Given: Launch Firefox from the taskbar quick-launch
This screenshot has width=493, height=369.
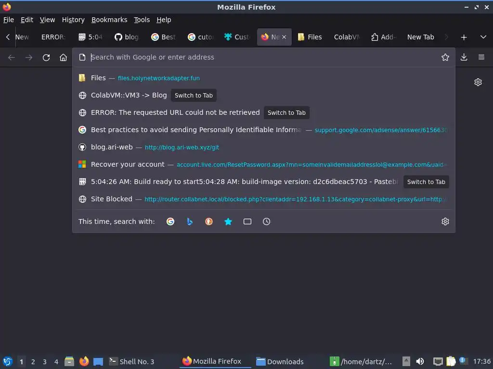Looking at the screenshot, I should 84,361.
